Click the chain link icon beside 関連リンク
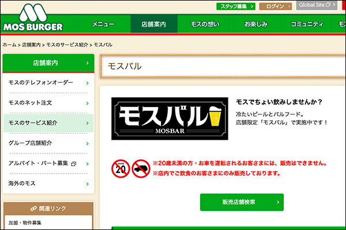346x230 pixels. pyautogui.click(x=33, y=208)
